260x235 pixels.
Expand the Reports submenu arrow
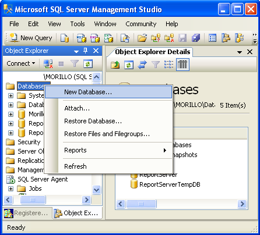coord(165,150)
